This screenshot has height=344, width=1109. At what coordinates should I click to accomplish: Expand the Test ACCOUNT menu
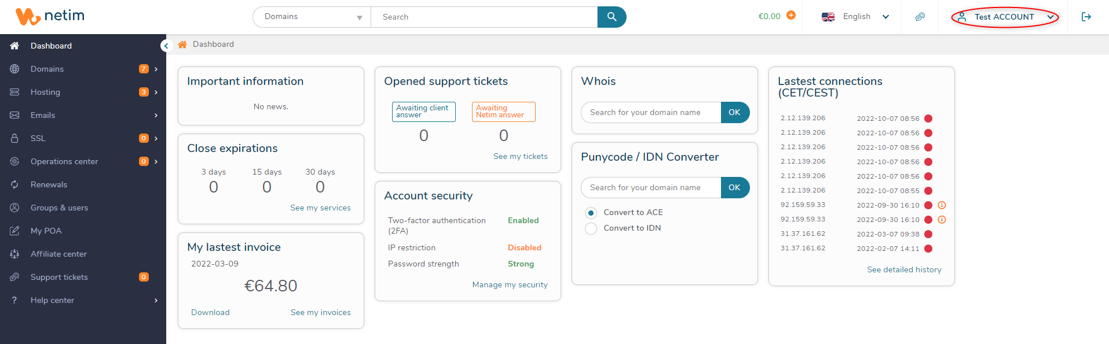pyautogui.click(x=1005, y=17)
